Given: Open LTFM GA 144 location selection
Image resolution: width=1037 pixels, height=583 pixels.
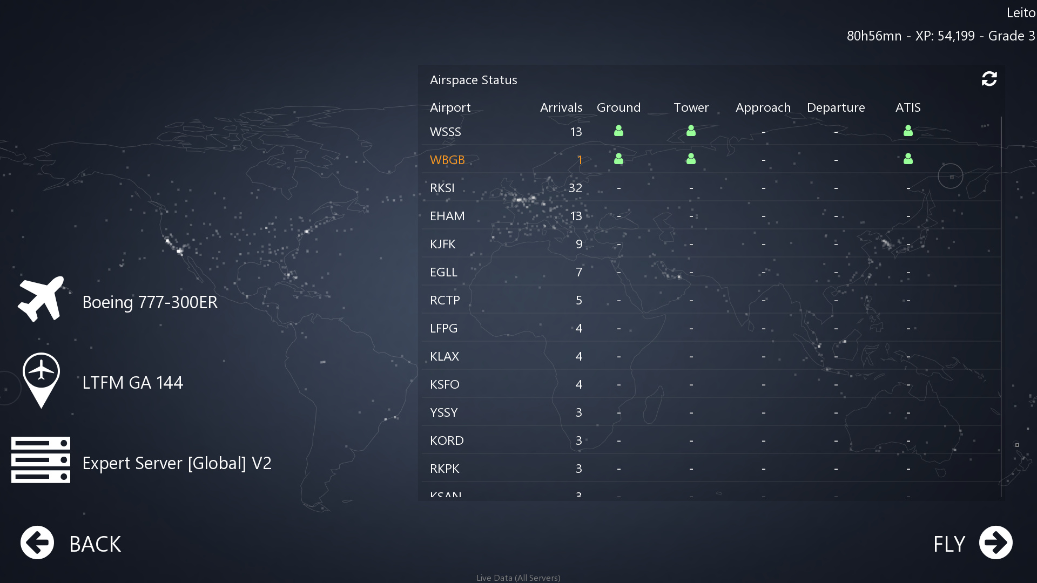Looking at the screenshot, I should click(132, 383).
